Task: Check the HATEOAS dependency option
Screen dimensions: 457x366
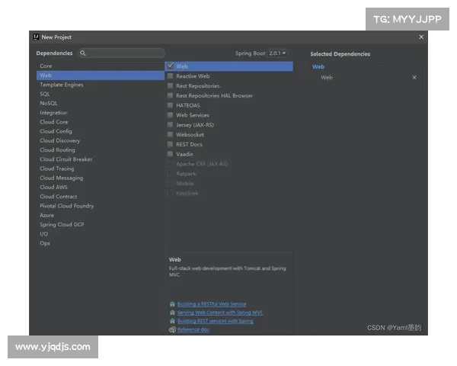Action: (171, 105)
